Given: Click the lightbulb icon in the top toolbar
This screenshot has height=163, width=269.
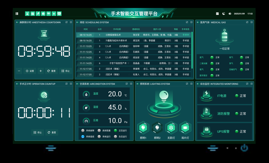Looking at the screenshot, I should 54,14.
